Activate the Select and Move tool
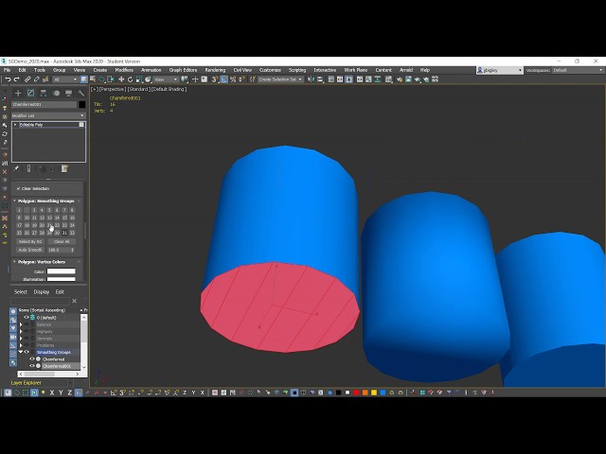The height and width of the screenshot is (454, 606). pos(121,79)
